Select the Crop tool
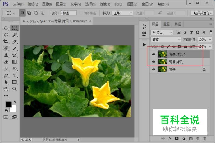Image resolution: width=215 pixels, height=143 pixels. 6,41
